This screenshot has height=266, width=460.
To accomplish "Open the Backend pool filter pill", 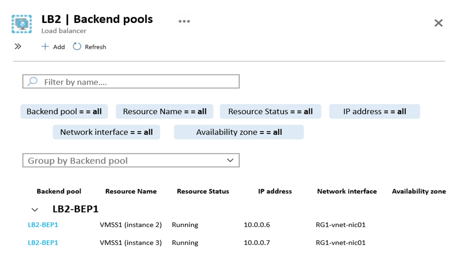I will click(64, 111).
